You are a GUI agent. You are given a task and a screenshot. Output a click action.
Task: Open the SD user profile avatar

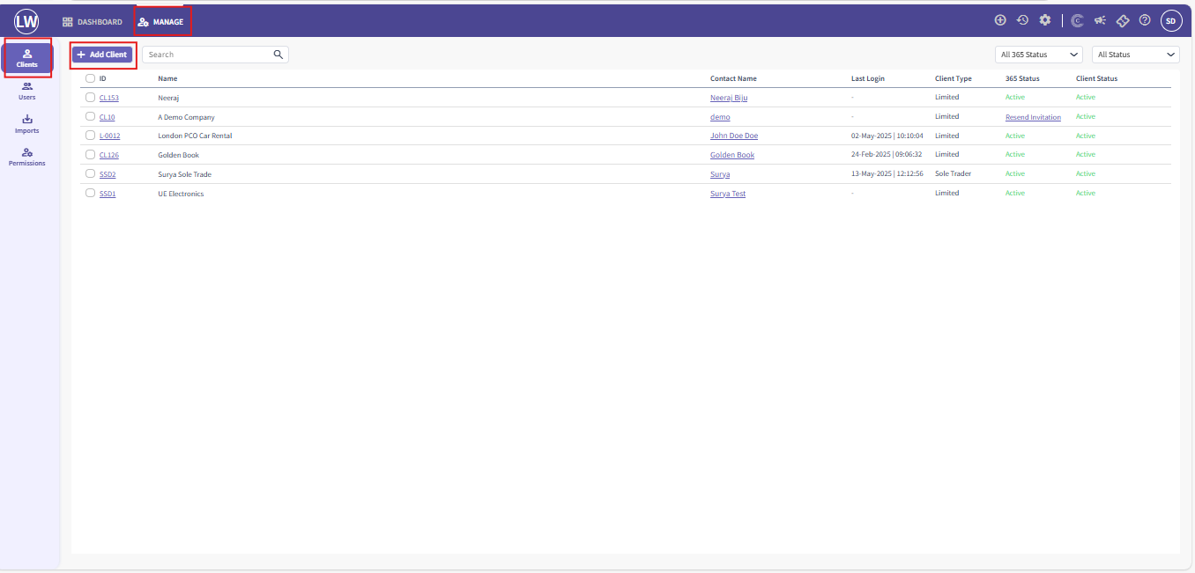1170,21
